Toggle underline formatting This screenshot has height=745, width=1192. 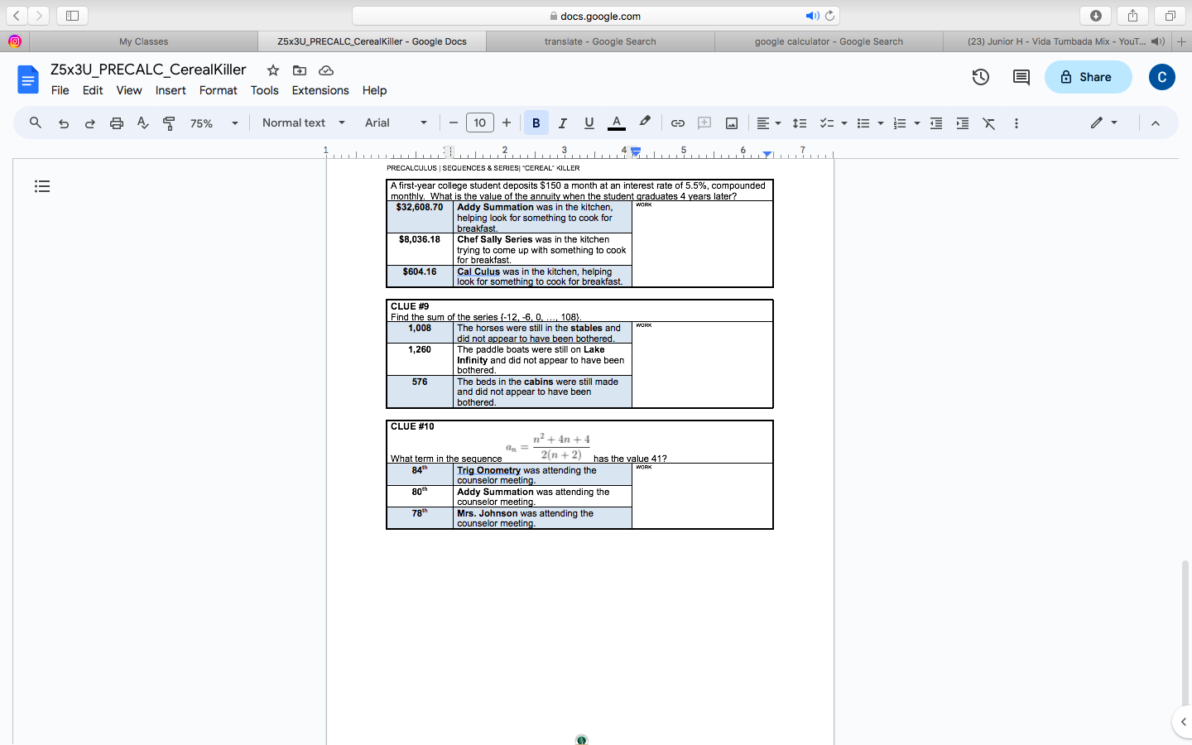click(589, 123)
